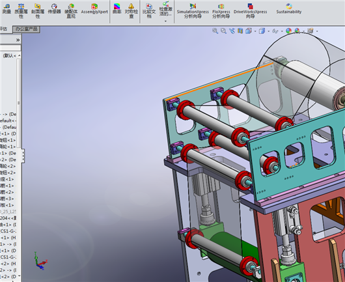Select tree row ending 板<1>
345x282 pixels.
pos(7,205)
